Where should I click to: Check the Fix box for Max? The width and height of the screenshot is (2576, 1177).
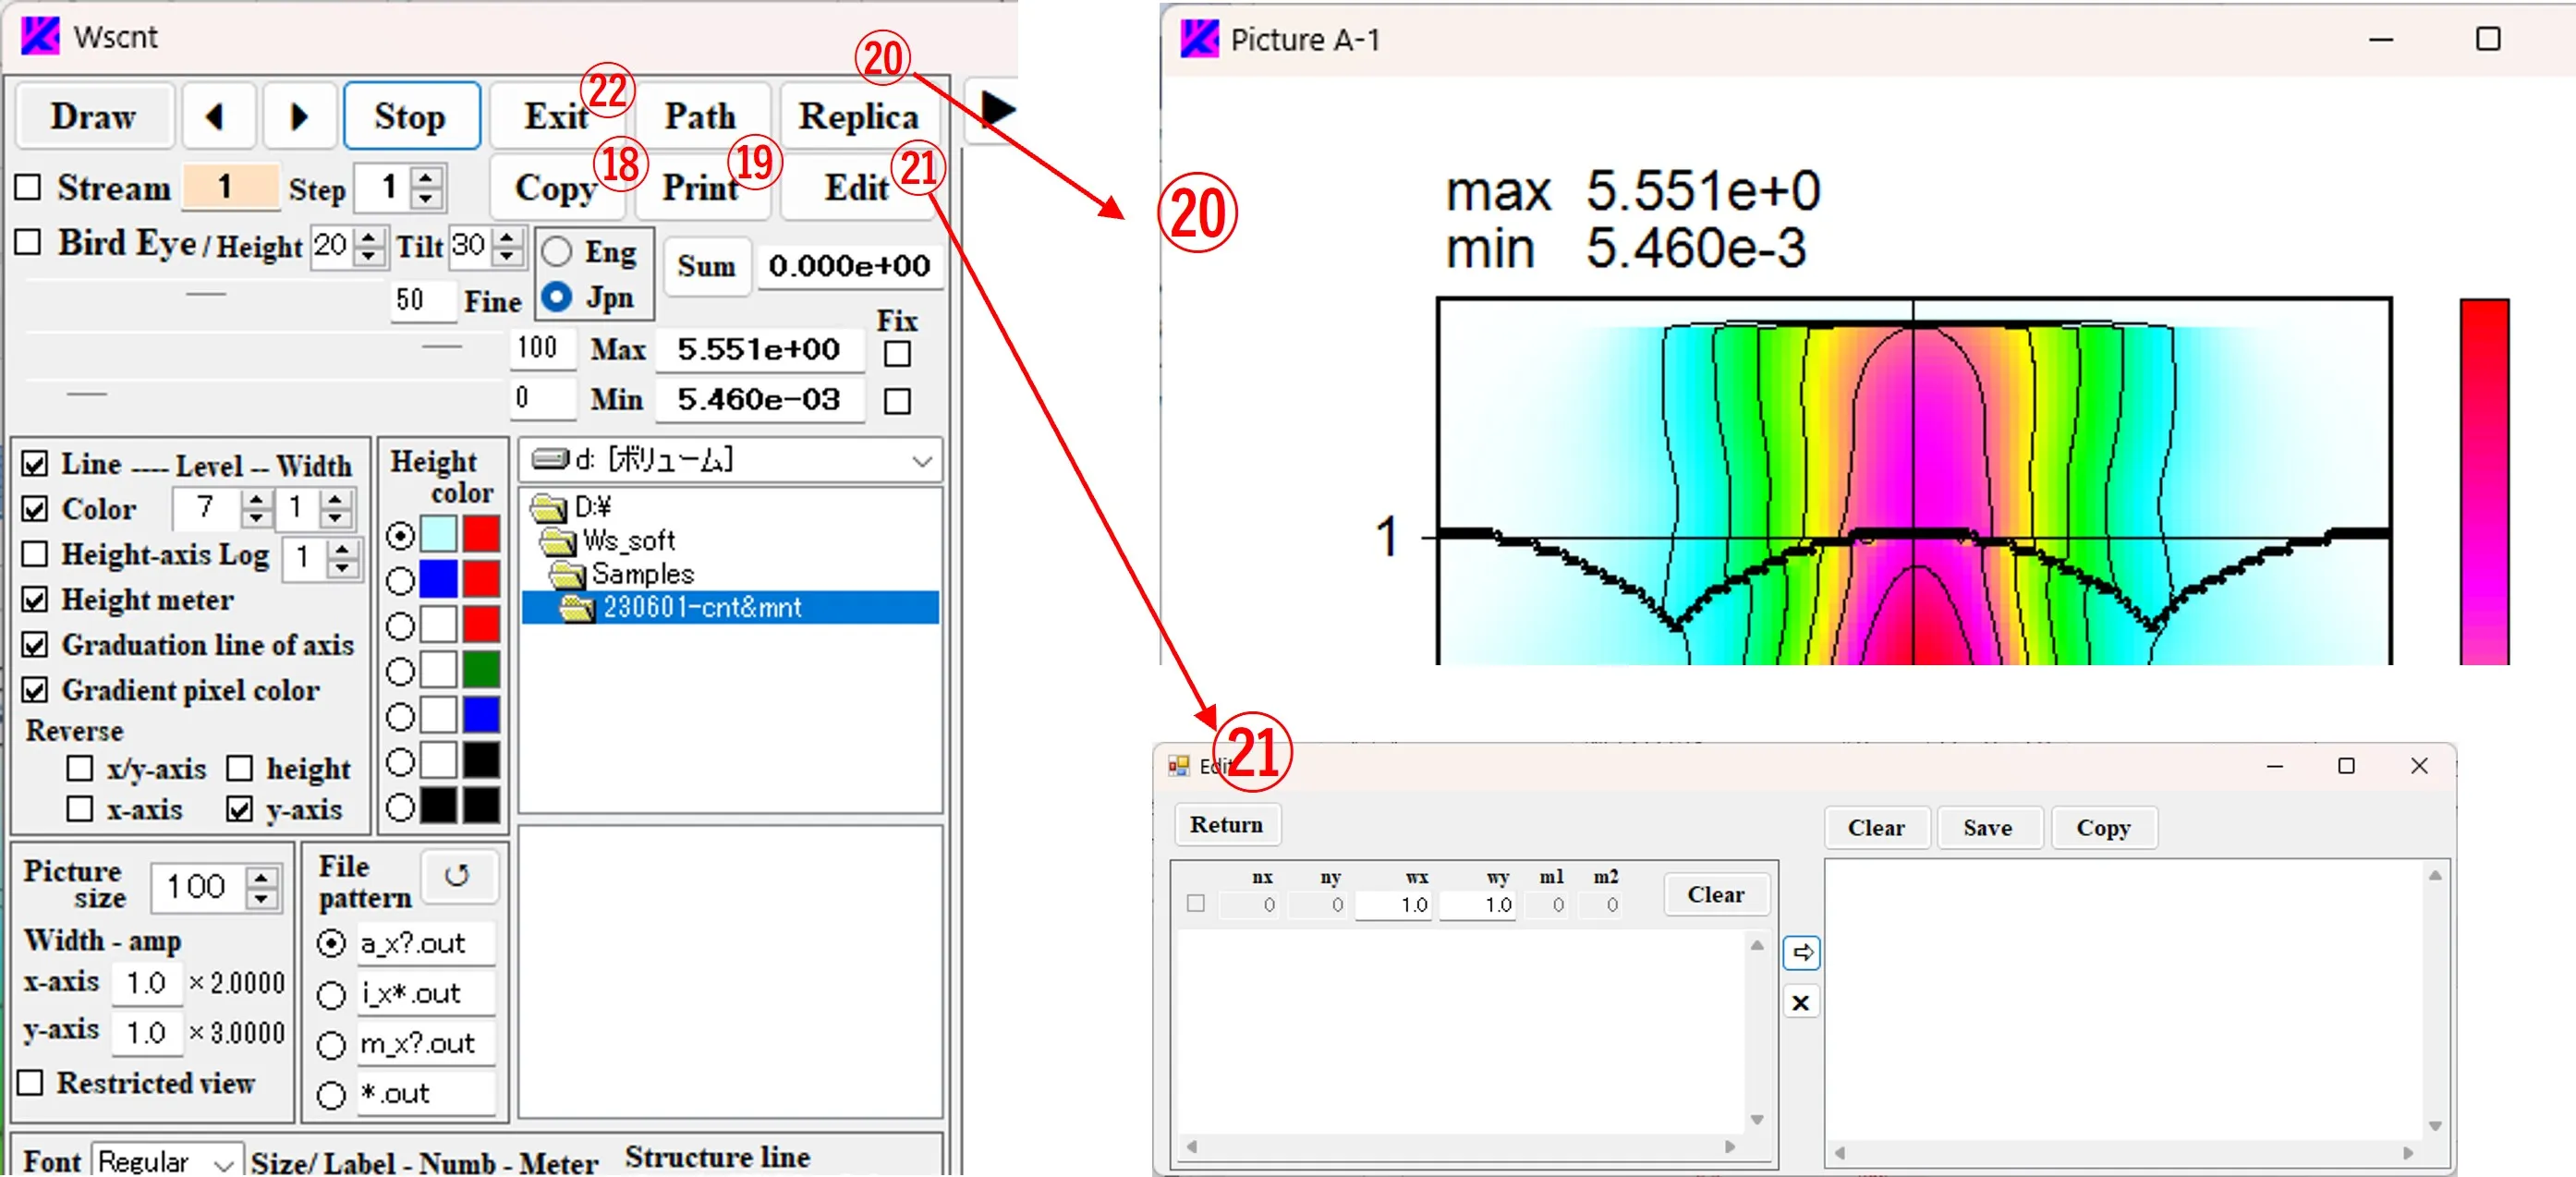[x=898, y=354]
